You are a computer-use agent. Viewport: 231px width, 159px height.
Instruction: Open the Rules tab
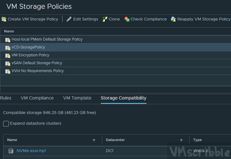[6, 98]
